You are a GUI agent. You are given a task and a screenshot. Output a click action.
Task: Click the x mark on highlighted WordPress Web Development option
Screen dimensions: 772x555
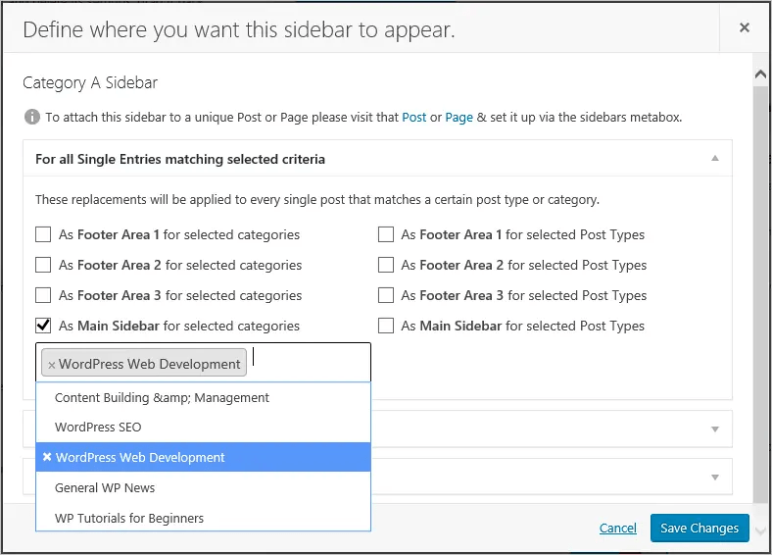click(x=47, y=457)
